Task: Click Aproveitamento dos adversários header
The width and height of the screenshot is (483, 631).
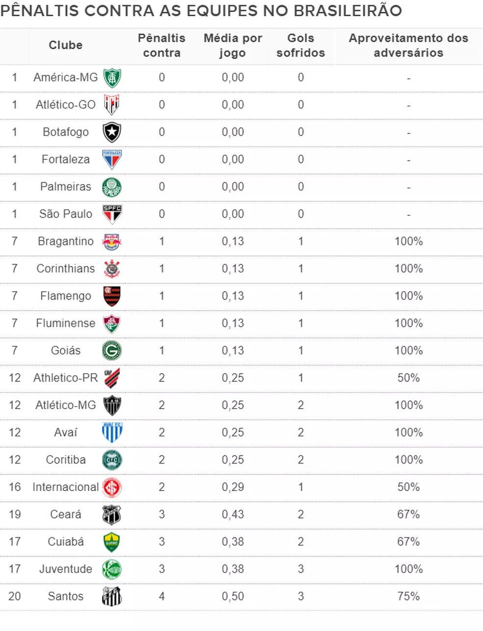Action: coord(408,45)
